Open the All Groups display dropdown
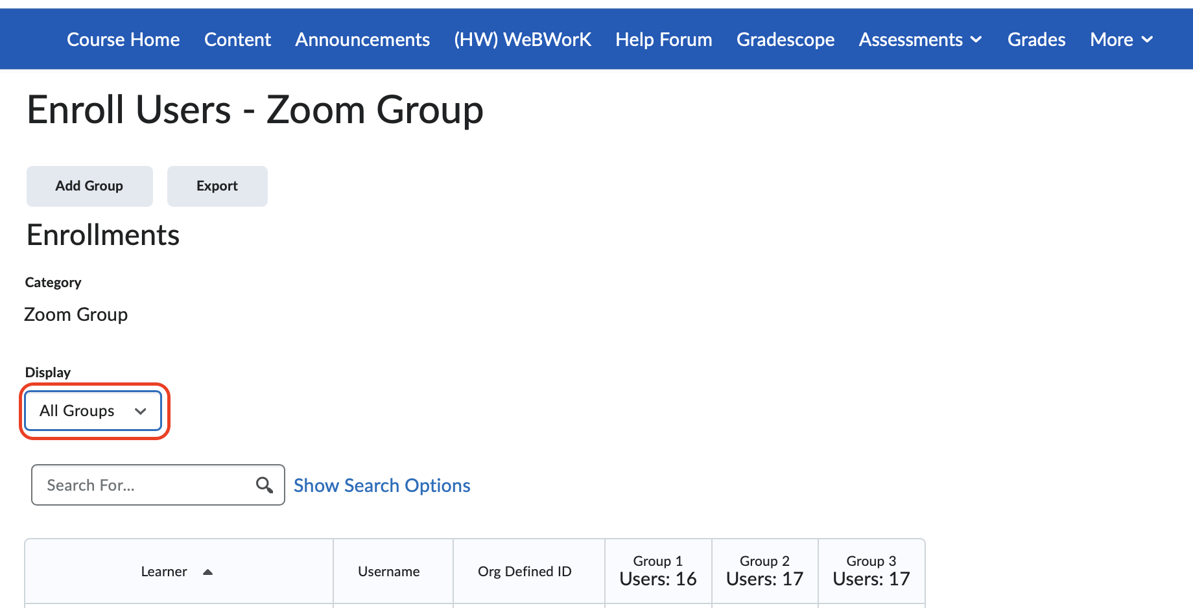 [92, 410]
